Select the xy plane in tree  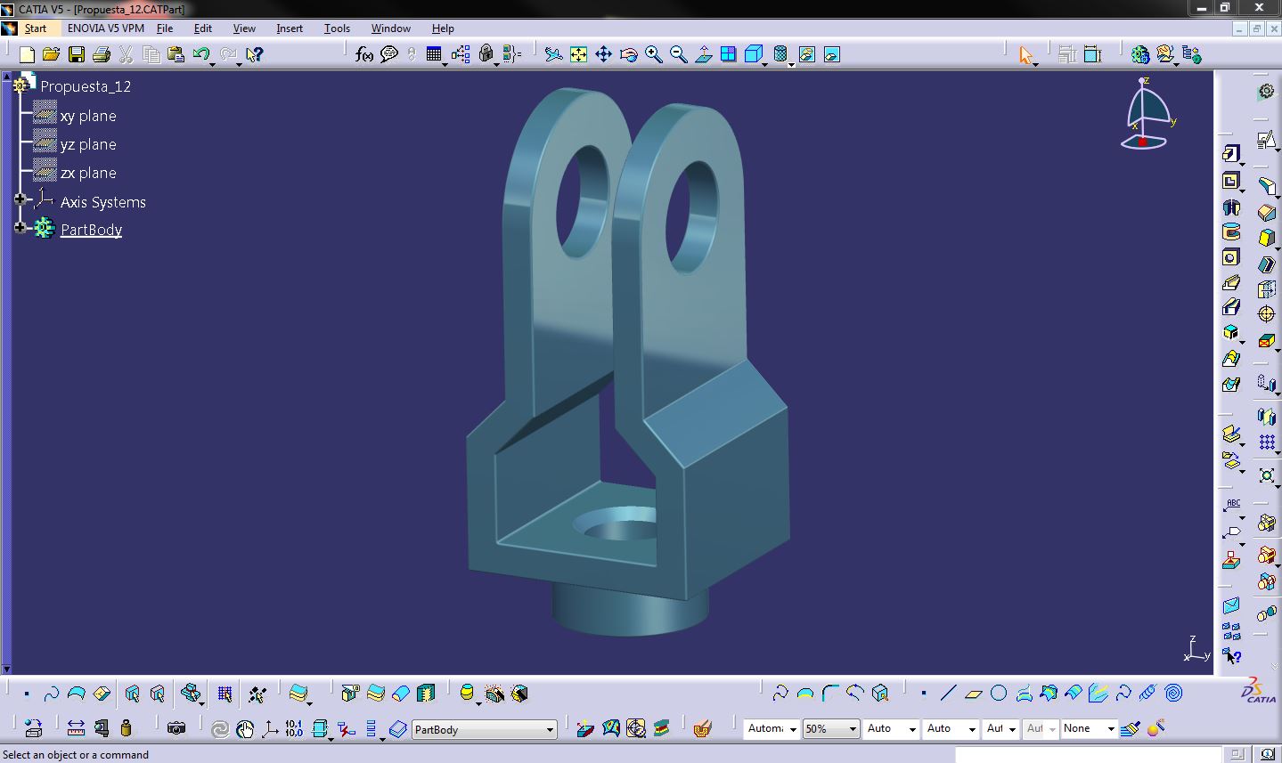pos(88,116)
